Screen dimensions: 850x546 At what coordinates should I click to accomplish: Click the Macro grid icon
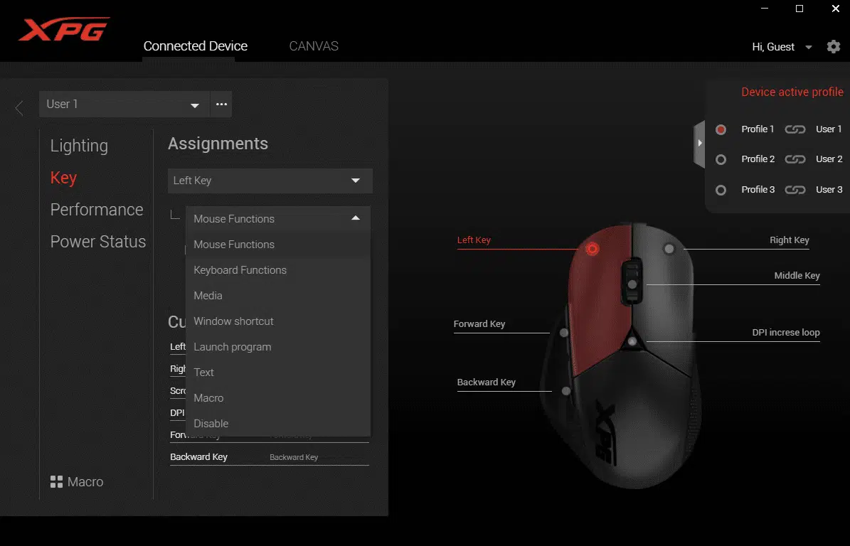point(56,481)
